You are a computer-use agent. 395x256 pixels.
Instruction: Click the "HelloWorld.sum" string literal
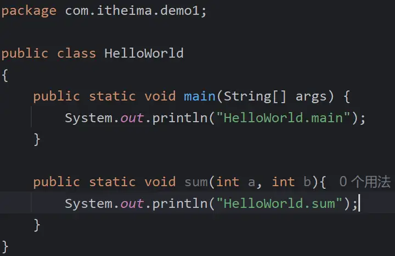click(x=279, y=203)
